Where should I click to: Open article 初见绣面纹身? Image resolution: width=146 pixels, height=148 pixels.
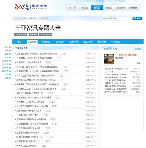(32, 124)
